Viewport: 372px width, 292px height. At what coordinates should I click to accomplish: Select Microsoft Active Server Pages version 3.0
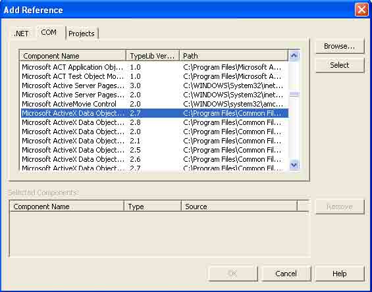155,85
